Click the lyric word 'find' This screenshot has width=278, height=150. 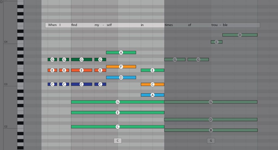tap(74, 25)
